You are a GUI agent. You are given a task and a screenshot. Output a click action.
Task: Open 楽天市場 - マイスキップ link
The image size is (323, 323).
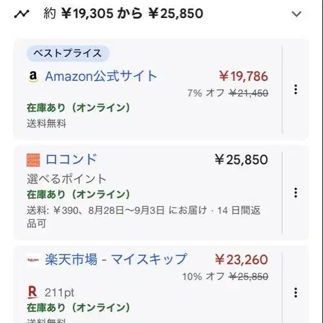click(x=116, y=259)
